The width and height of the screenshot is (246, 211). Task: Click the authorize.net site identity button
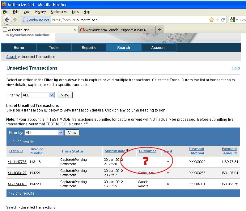click(x=36, y=20)
